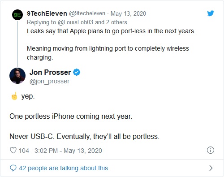Click the Twitter bird logo
The image size is (224, 177).
(x=211, y=13)
